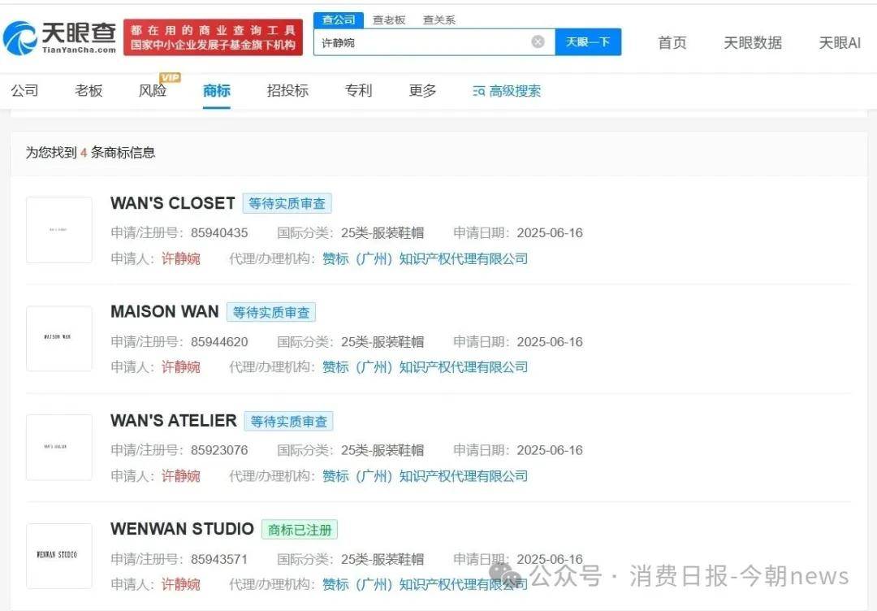Screen dimensions: 877x611
Task: Click 25类-服装鞋帽 in WENWAN STUDIO row
Action: point(382,559)
